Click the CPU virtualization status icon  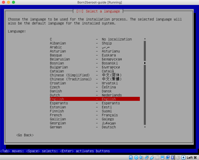point(173,158)
